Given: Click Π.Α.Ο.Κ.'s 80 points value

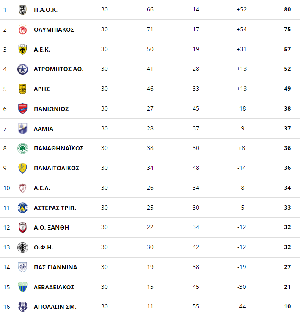Looking at the screenshot, I should click(x=287, y=10).
